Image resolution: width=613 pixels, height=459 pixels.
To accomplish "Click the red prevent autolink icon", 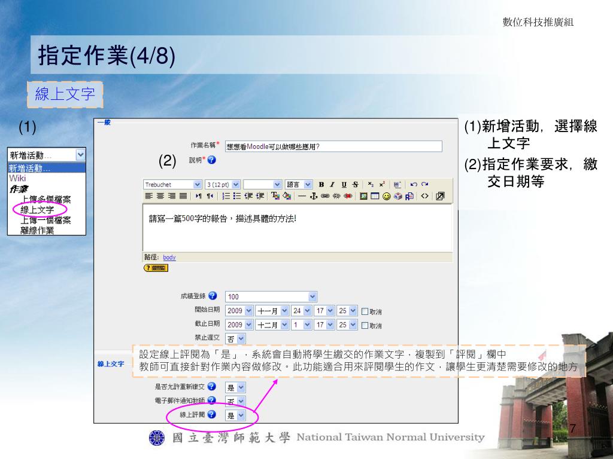I will click(x=348, y=196).
